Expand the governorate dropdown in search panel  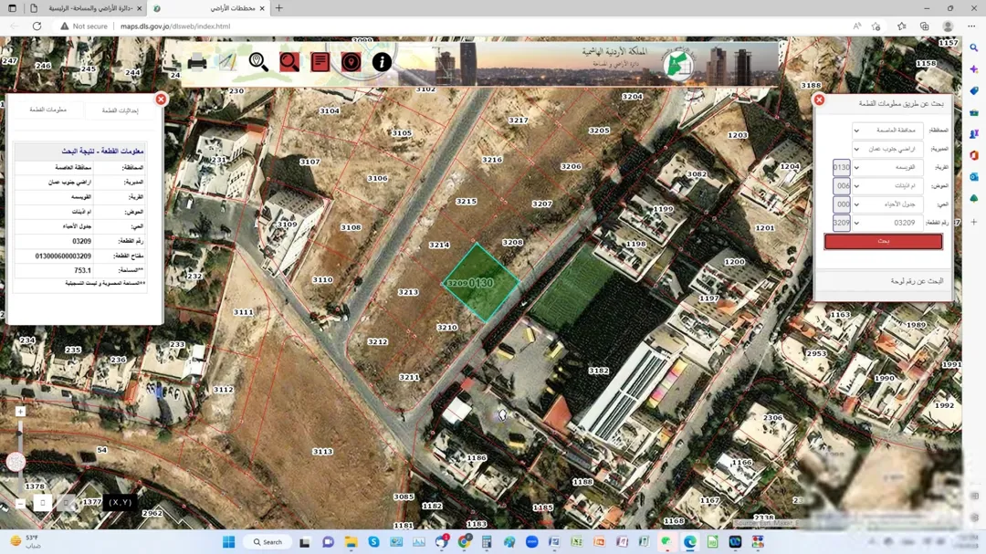pos(888,131)
